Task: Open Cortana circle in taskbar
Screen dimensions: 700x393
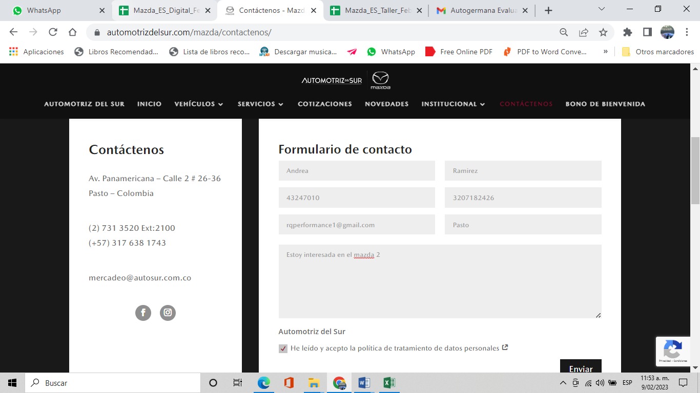Action: click(x=213, y=383)
